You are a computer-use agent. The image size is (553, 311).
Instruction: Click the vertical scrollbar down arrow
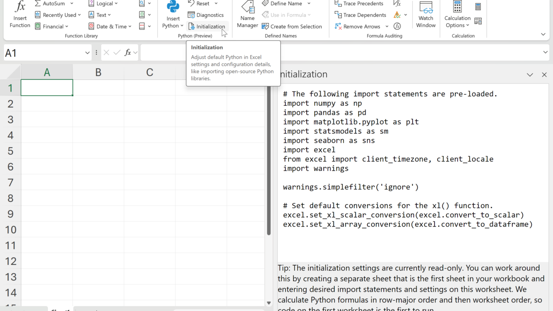[x=269, y=303]
